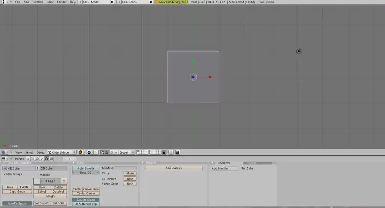Toggle the first layer button

[138, 152]
